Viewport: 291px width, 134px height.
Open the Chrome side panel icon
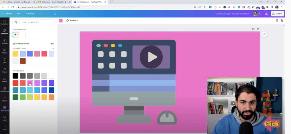click(272, 7)
